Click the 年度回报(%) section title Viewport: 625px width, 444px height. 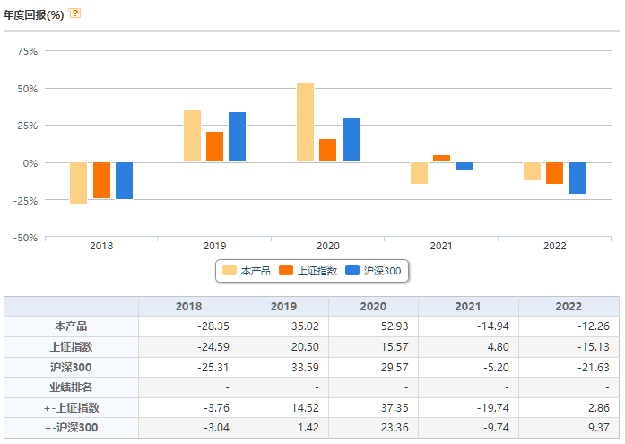coord(33,15)
